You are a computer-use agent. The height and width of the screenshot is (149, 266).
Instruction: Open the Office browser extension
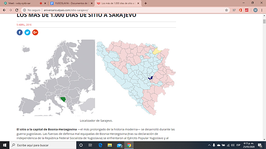pyautogui.click(x=240, y=10)
